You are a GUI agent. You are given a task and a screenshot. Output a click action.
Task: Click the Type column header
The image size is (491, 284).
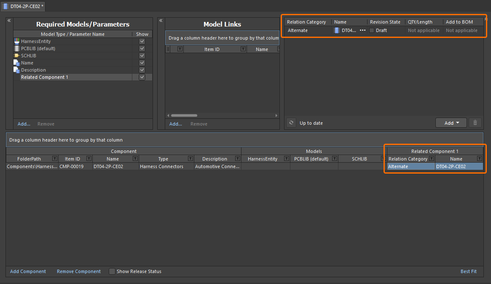(163, 159)
